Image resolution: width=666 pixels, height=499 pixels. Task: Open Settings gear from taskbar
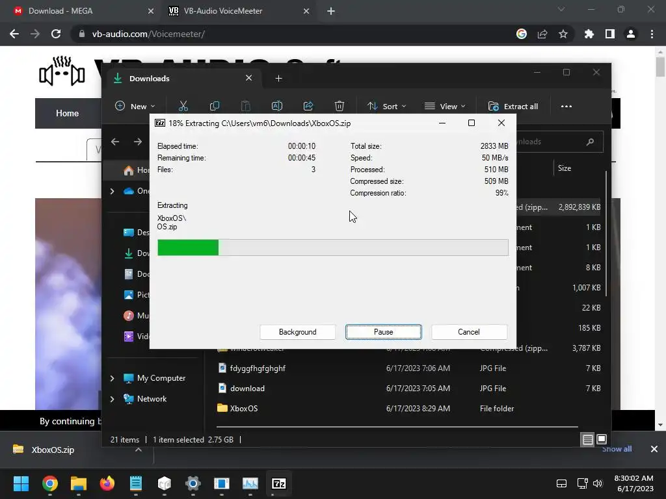[x=193, y=483]
